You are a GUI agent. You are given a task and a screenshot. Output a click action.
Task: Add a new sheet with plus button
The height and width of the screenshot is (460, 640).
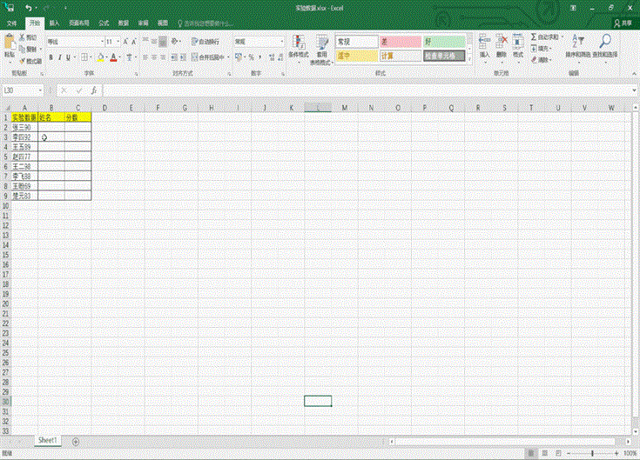75,442
